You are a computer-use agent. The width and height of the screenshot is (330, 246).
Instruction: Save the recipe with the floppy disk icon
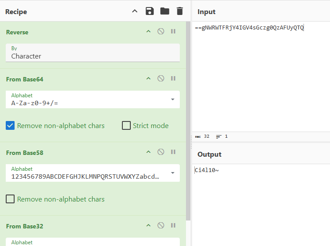click(x=150, y=11)
